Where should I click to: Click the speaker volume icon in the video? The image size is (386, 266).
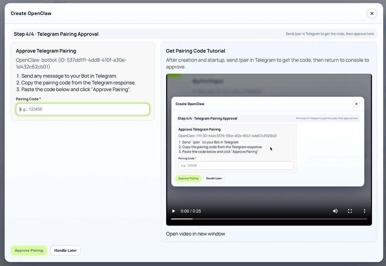point(335,211)
